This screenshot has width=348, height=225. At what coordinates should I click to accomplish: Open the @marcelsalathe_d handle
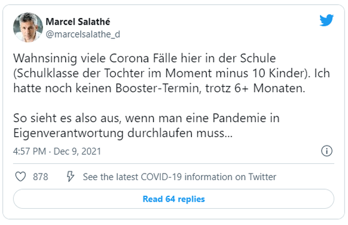(83, 34)
